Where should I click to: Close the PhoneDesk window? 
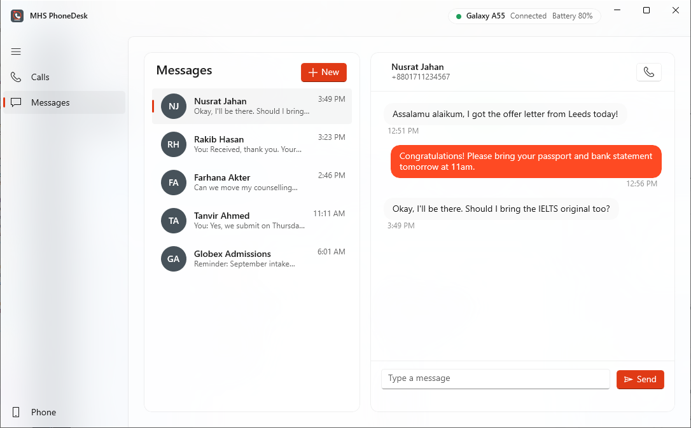point(676,10)
